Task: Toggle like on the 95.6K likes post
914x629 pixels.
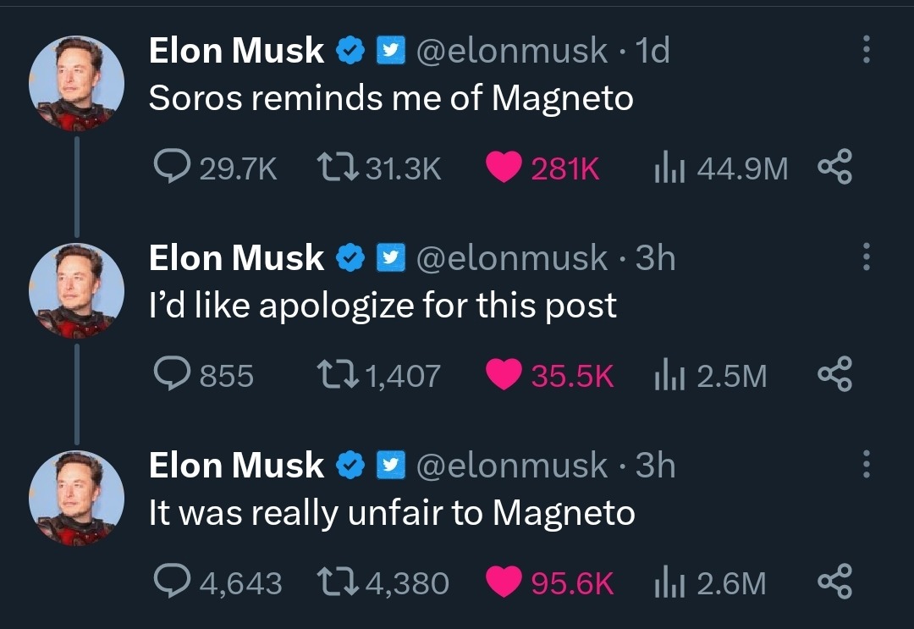Action: click(x=505, y=582)
